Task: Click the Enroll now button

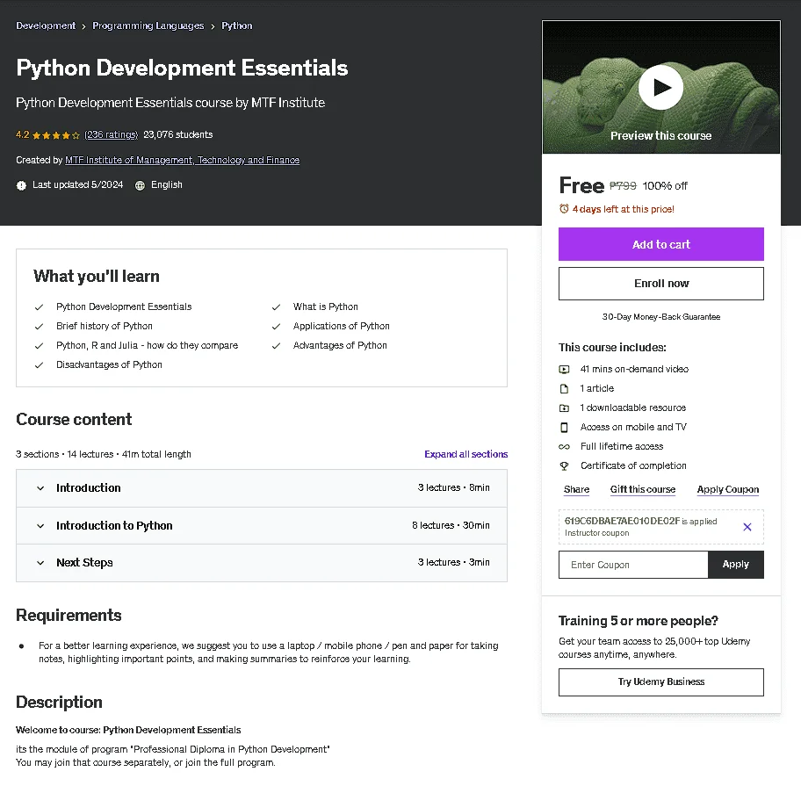Action: tap(661, 284)
